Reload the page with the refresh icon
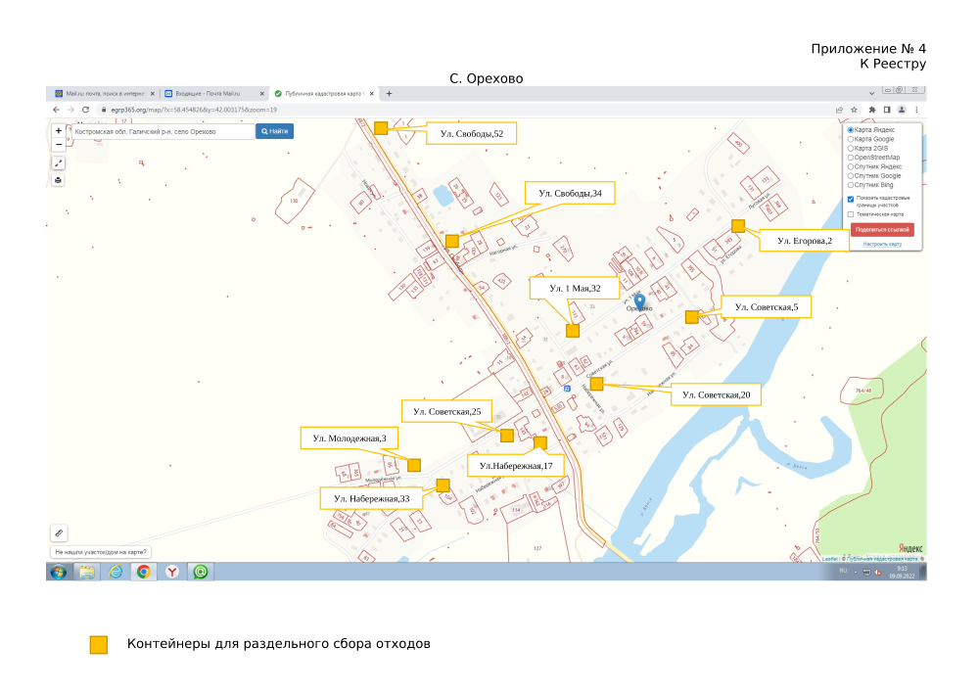Image resolution: width=979 pixels, height=692 pixels. [x=85, y=110]
